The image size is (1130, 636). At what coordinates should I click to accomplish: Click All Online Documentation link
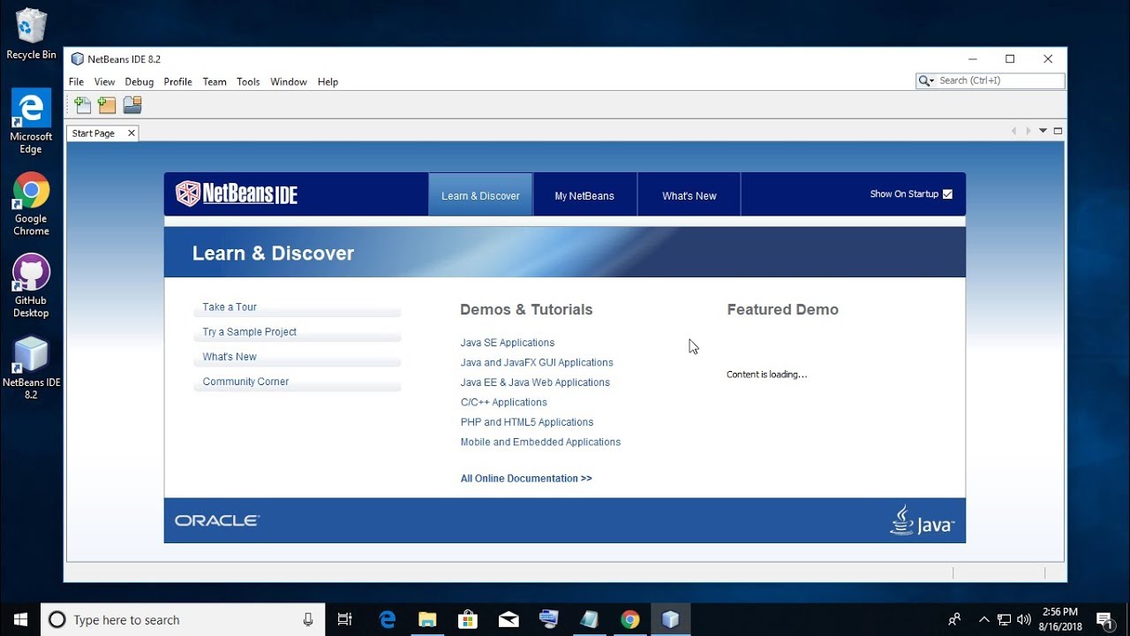click(x=526, y=479)
